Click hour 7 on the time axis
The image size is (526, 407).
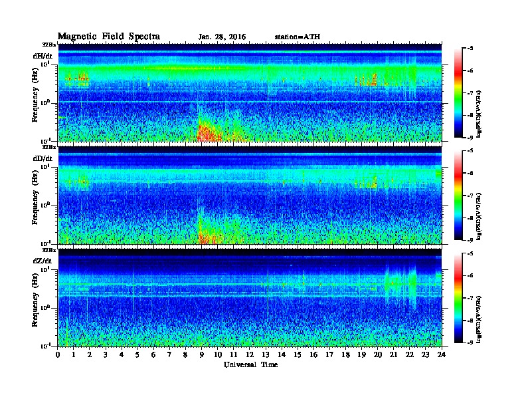coord(170,355)
